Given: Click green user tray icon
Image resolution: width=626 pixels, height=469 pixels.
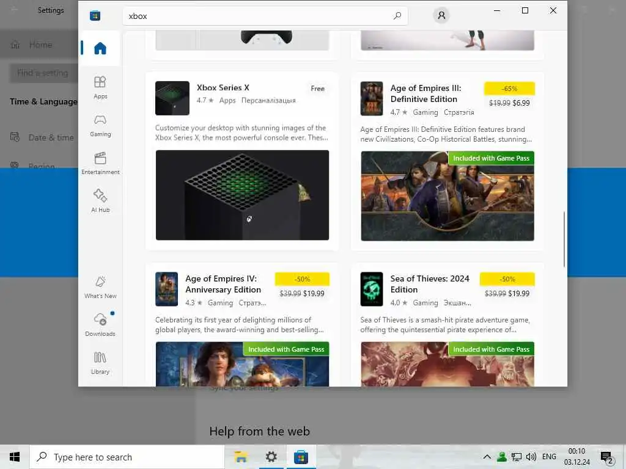Looking at the screenshot, I should coord(502,457).
